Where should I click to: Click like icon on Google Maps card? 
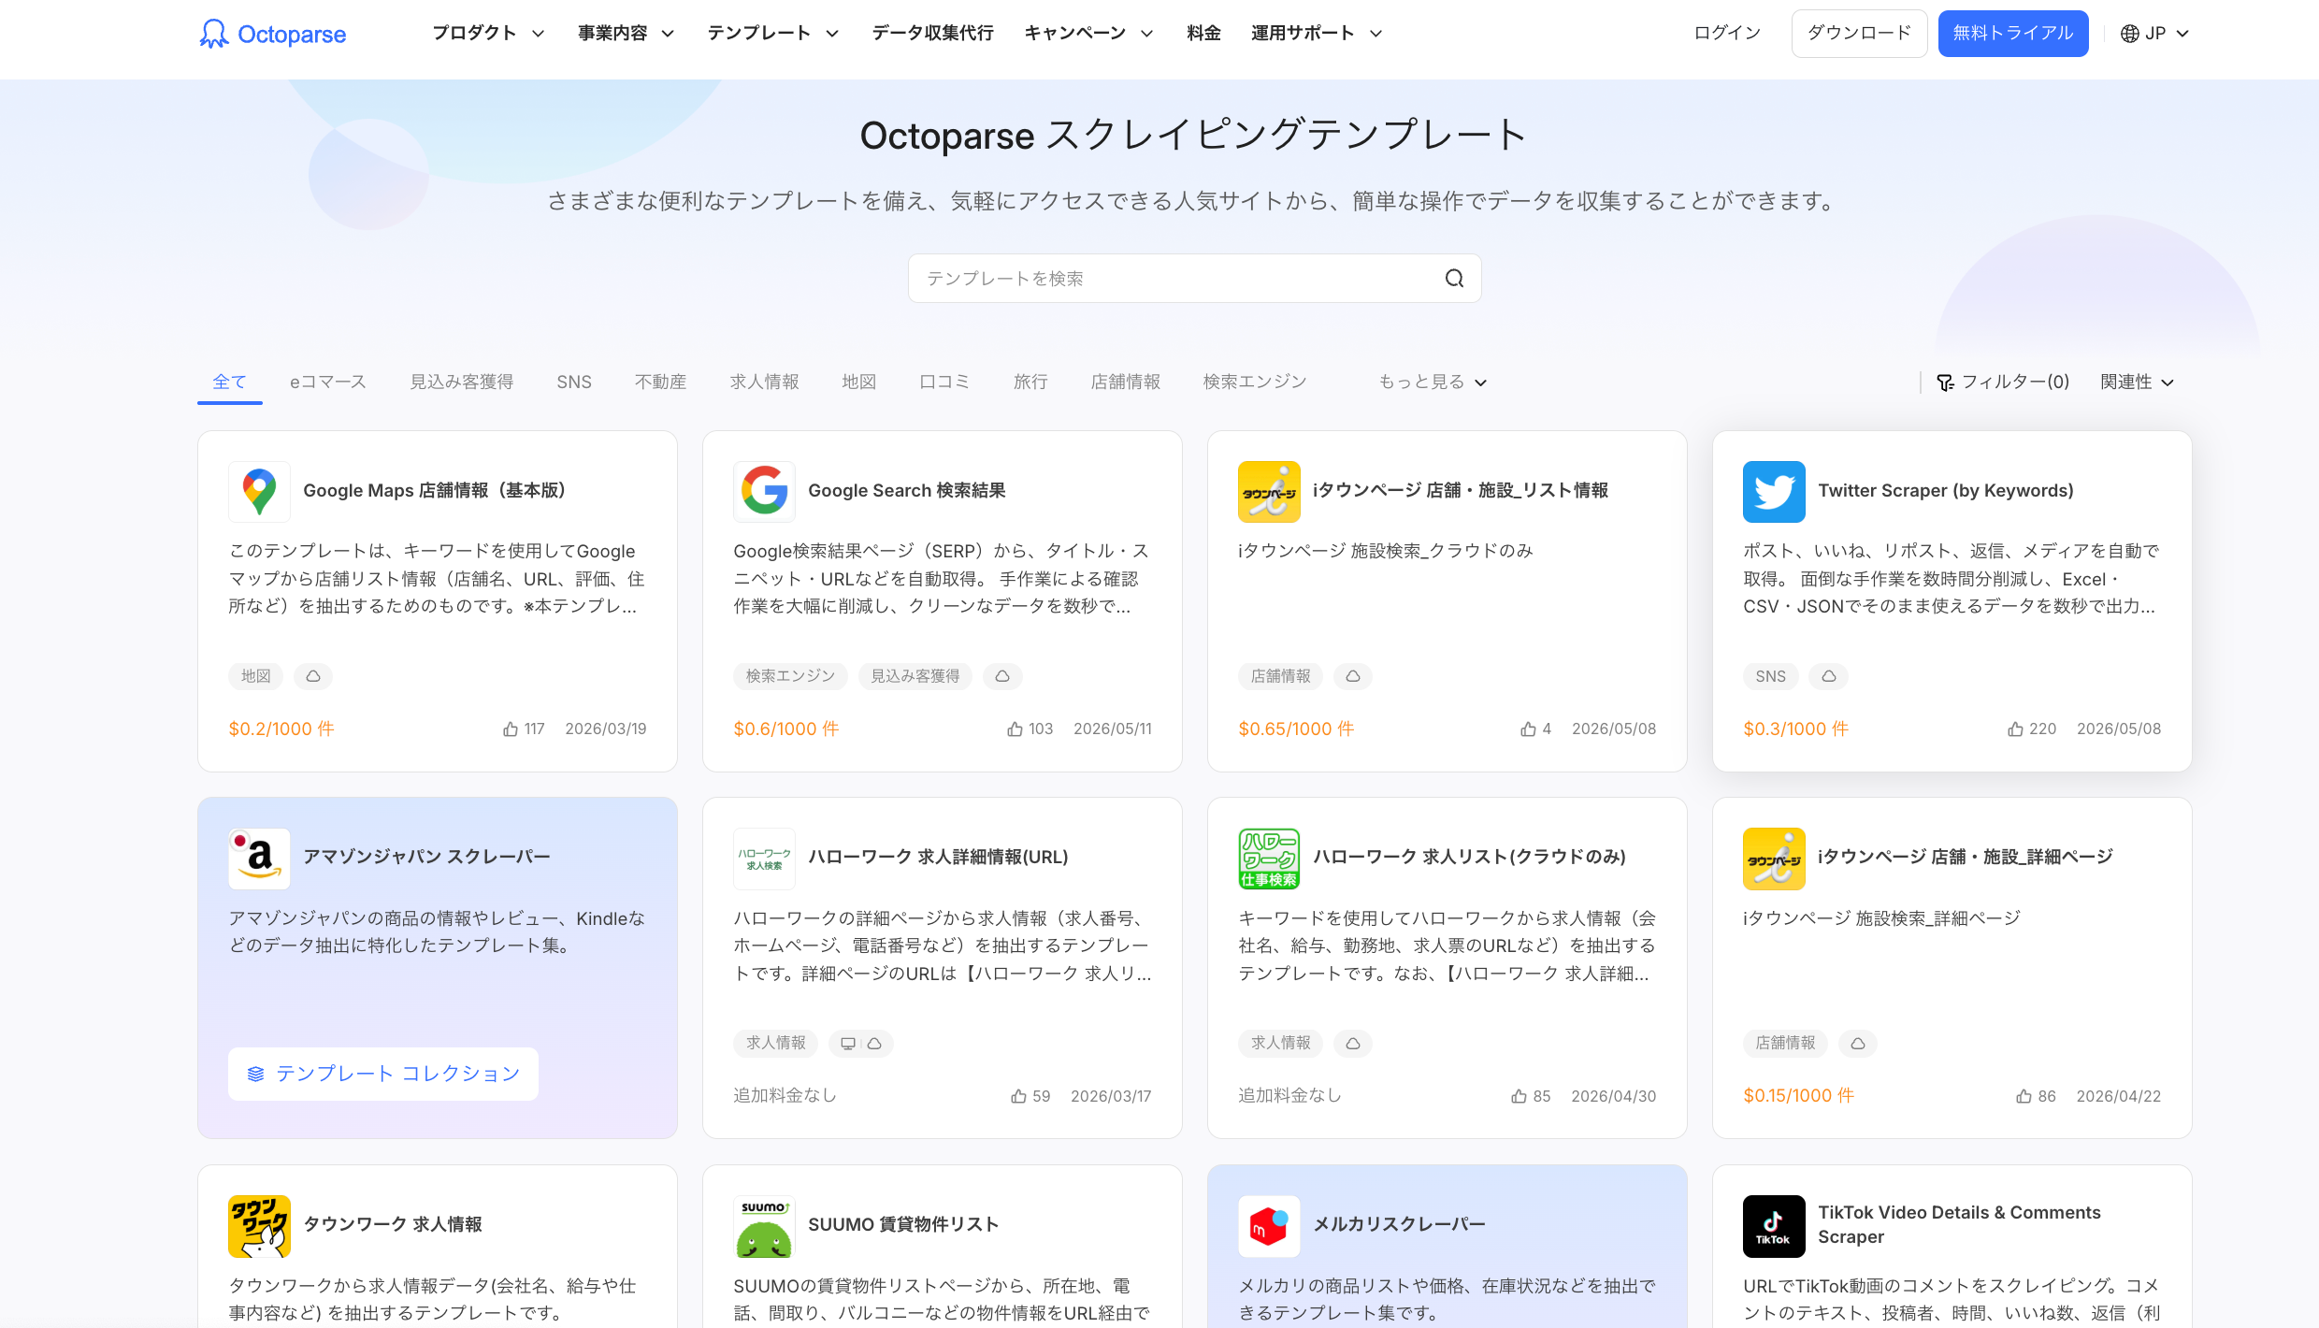coord(511,729)
